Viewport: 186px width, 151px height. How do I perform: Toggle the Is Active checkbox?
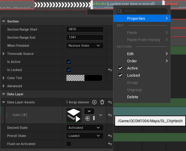69,62
